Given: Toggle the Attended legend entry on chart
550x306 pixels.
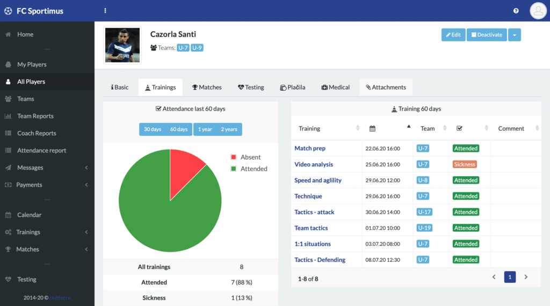Looking at the screenshot, I should pos(249,169).
